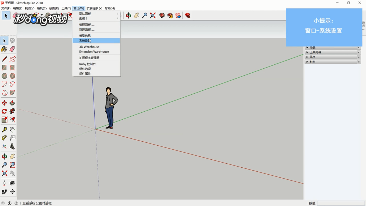Choose the Line pencil tool
The width and height of the screenshot is (366, 206).
[x=4, y=59]
